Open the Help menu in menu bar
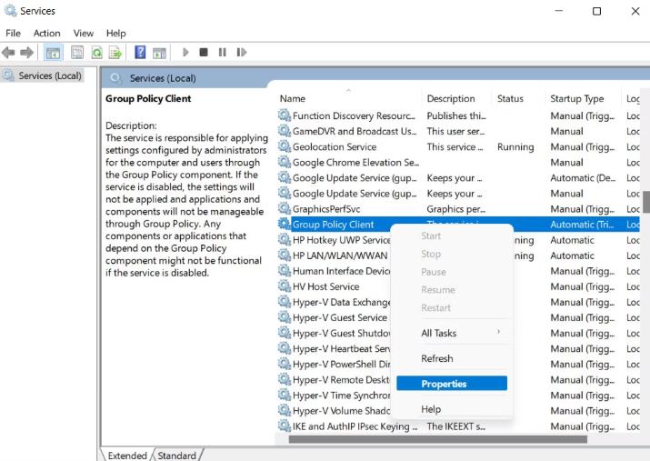The width and height of the screenshot is (650, 461). 115,33
